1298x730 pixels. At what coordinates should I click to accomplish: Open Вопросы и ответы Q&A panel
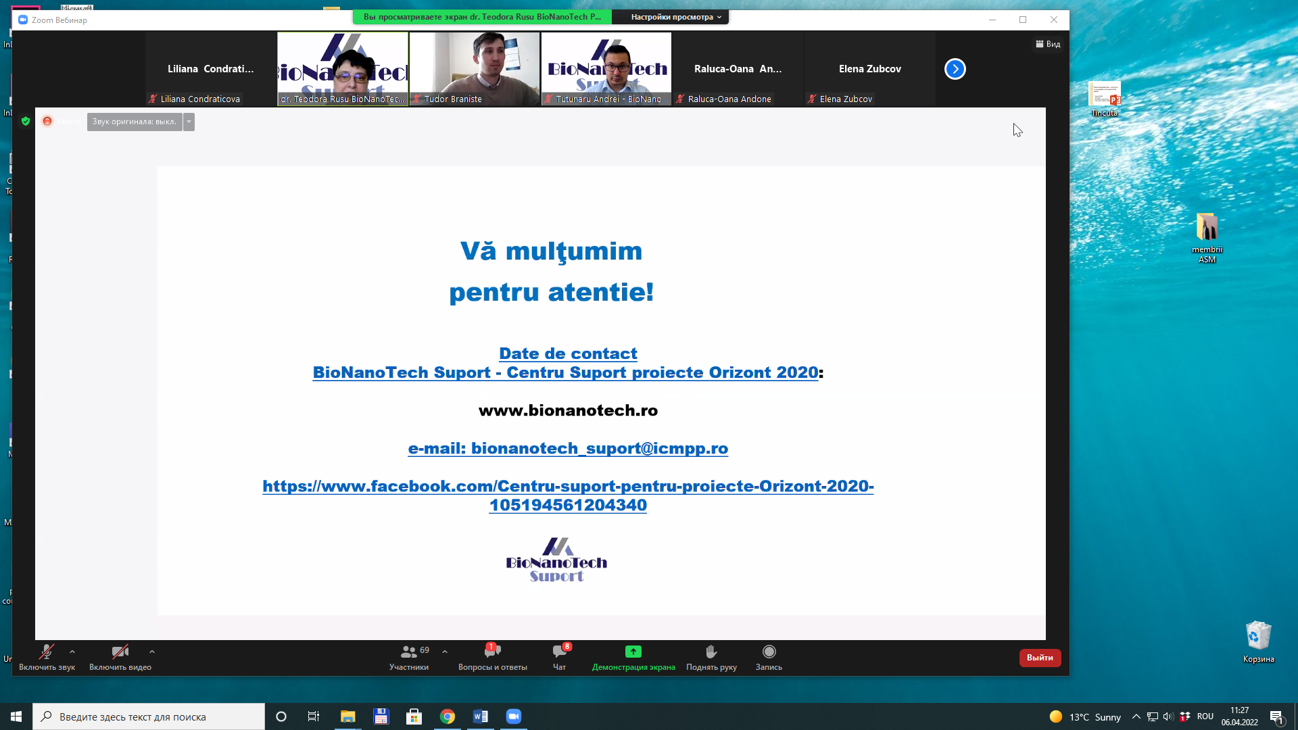click(x=493, y=657)
